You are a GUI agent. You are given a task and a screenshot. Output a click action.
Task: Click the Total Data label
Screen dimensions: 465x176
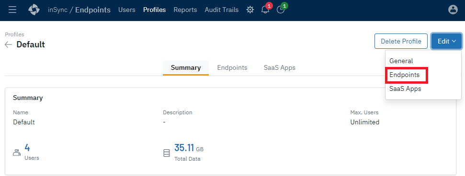187,159
